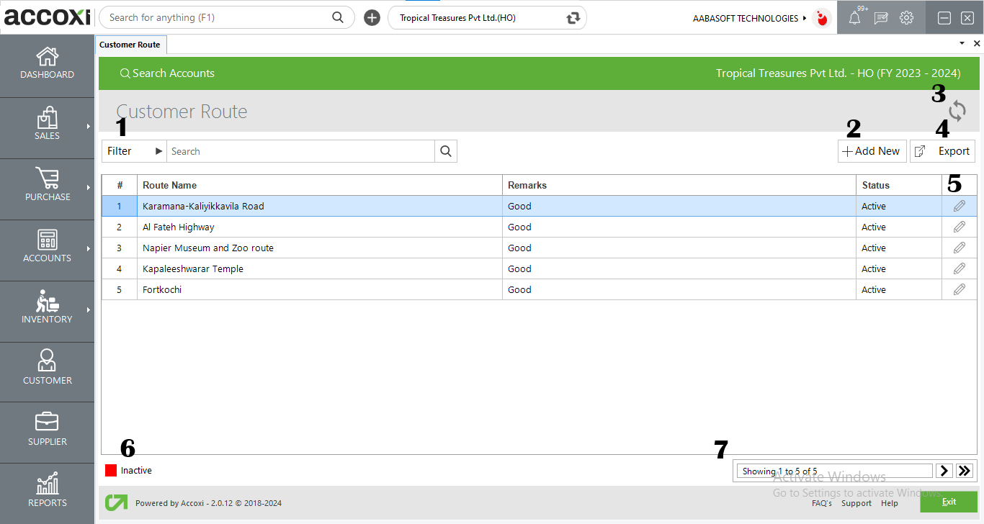
Task: Edit the Karamana-Kaliyikkavila Road route
Action: click(959, 206)
